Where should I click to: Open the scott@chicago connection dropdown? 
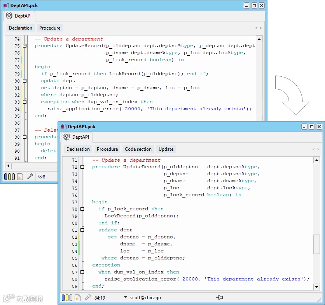click(x=126, y=298)
